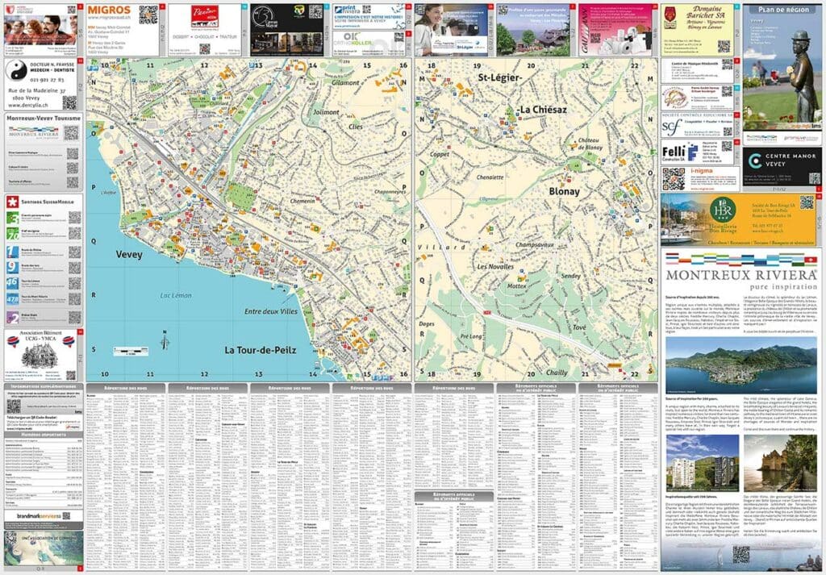Image resolution: width=826 pixels, height=575 pixels.
Task: Click the QR code in Centre Manor ad
Action: pos(815,178)
